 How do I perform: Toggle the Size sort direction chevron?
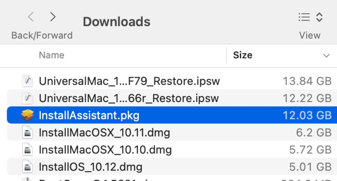[326, 55]
